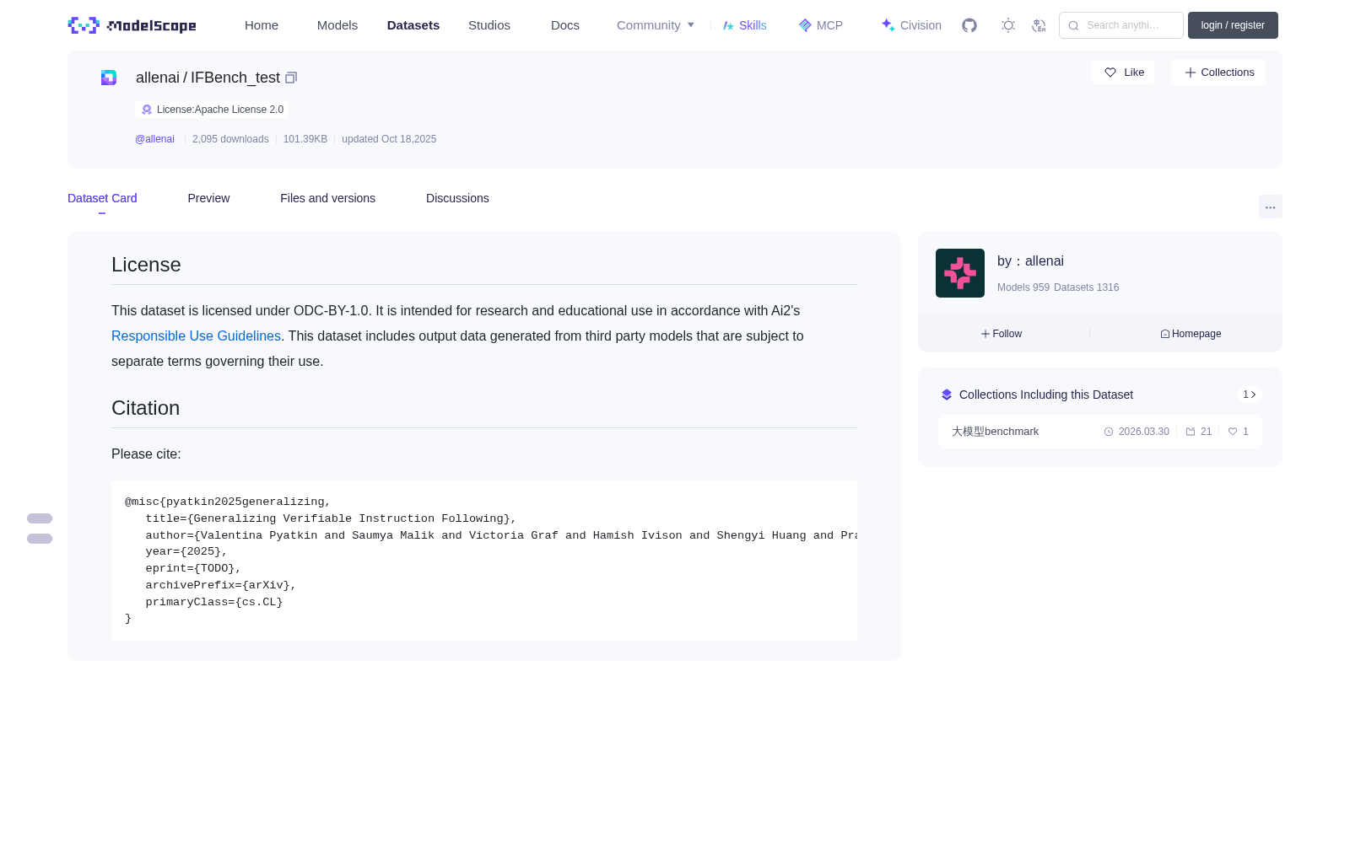Click the dataset avatar beside allenai / IFBench_test

point(109,78)
